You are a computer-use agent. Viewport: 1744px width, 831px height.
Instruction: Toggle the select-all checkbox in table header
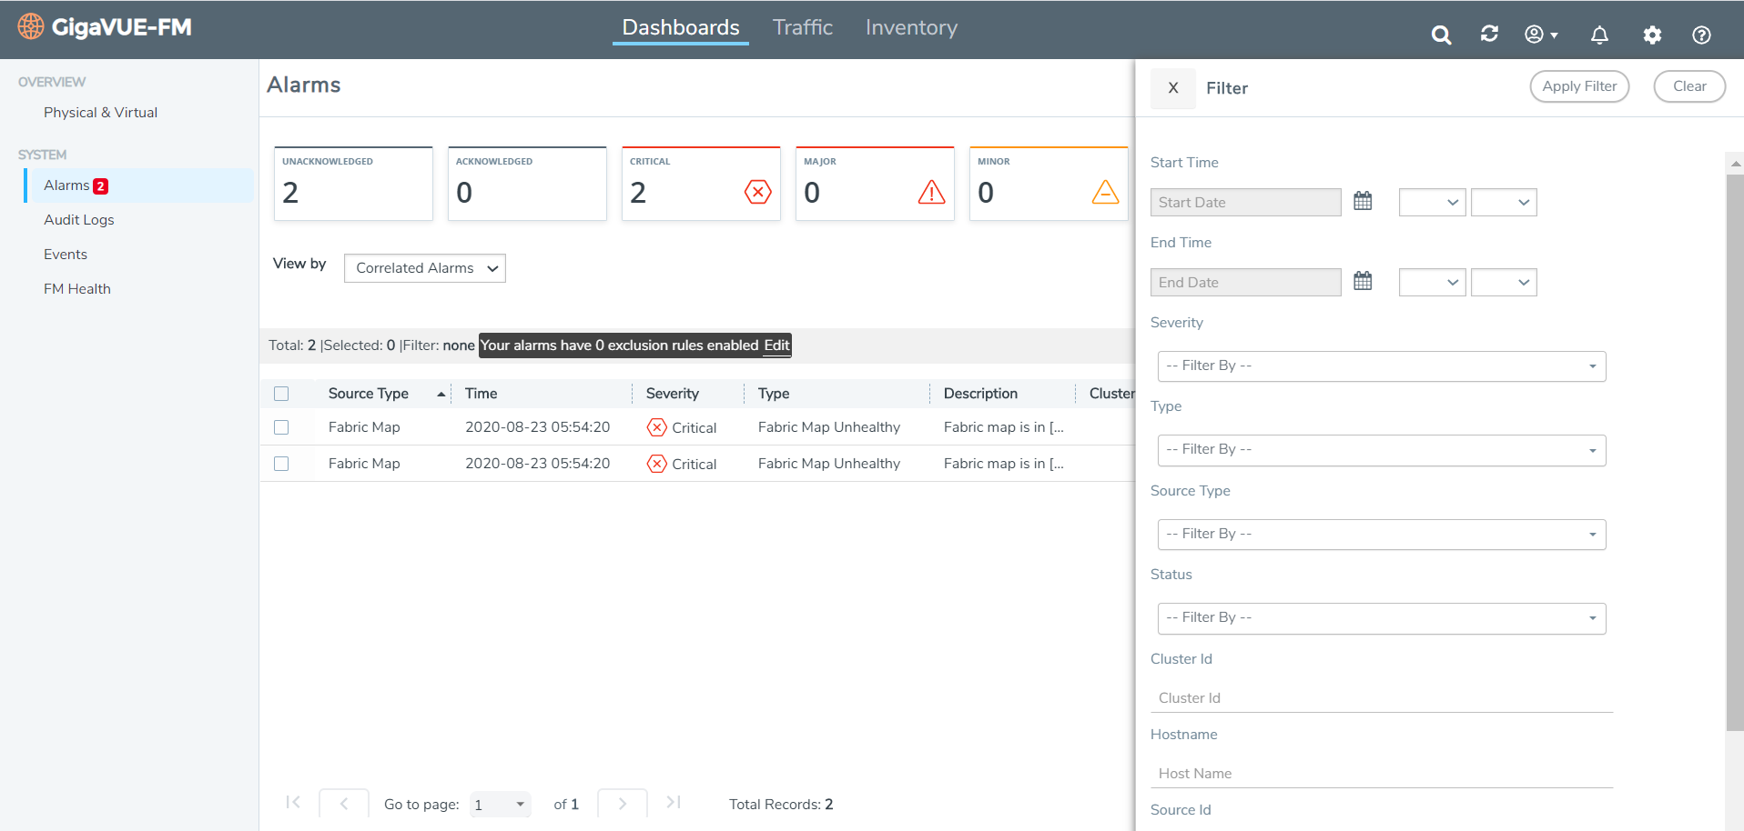(281, 394)
